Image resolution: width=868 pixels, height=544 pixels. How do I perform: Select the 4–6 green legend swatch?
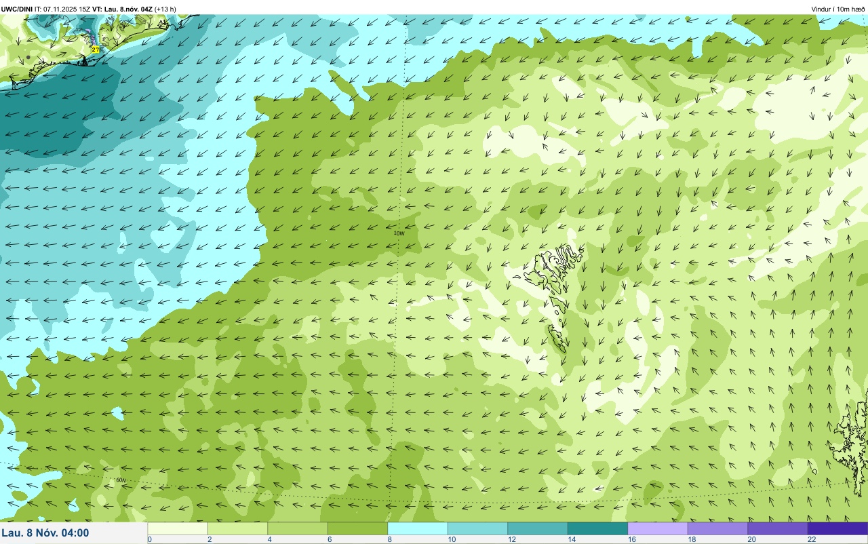[x=298, y=528]
